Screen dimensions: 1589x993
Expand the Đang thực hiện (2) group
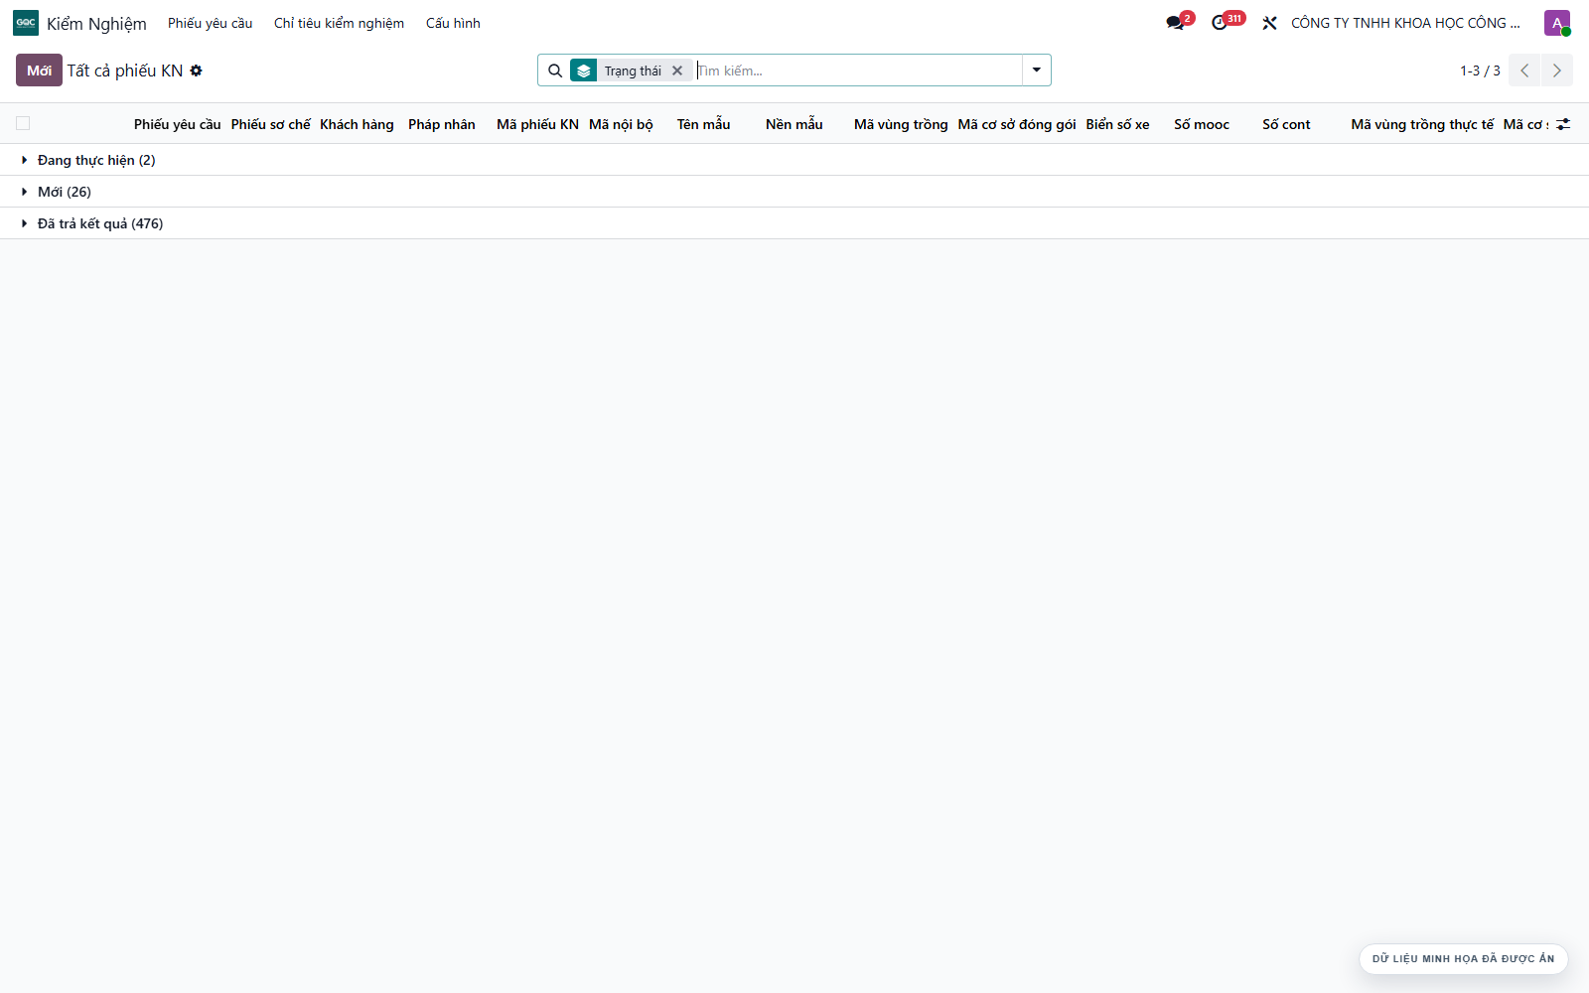[x=794, y=160]
